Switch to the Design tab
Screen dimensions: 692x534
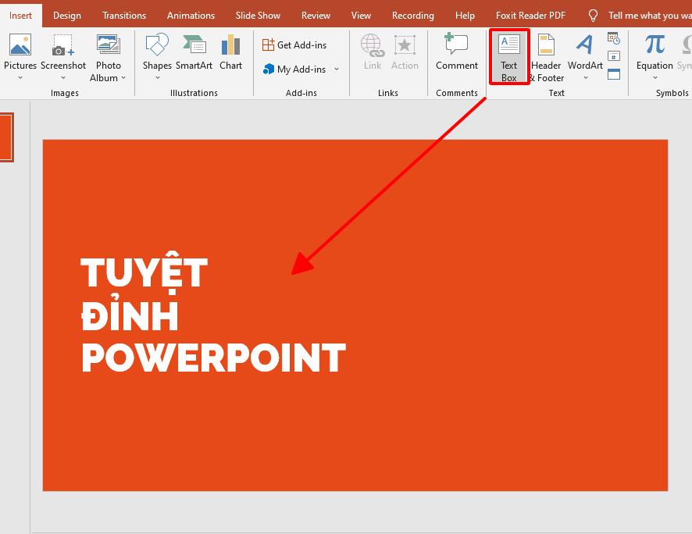coord(66,15)
